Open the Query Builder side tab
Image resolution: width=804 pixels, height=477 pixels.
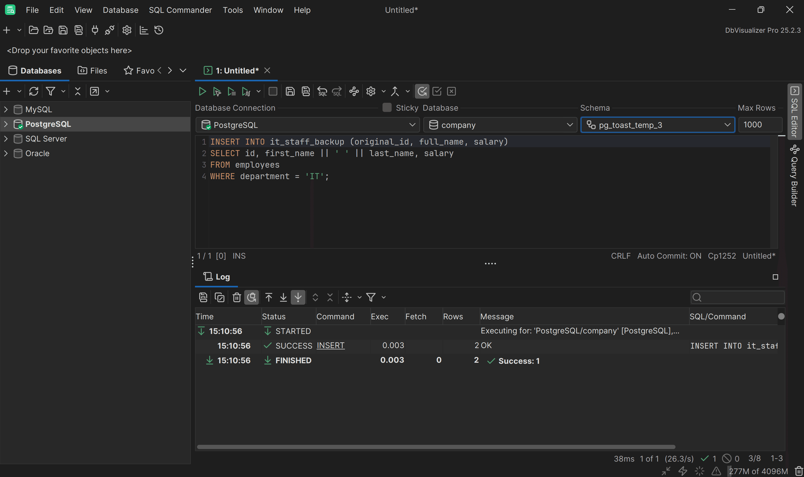[x=794, y=176]
